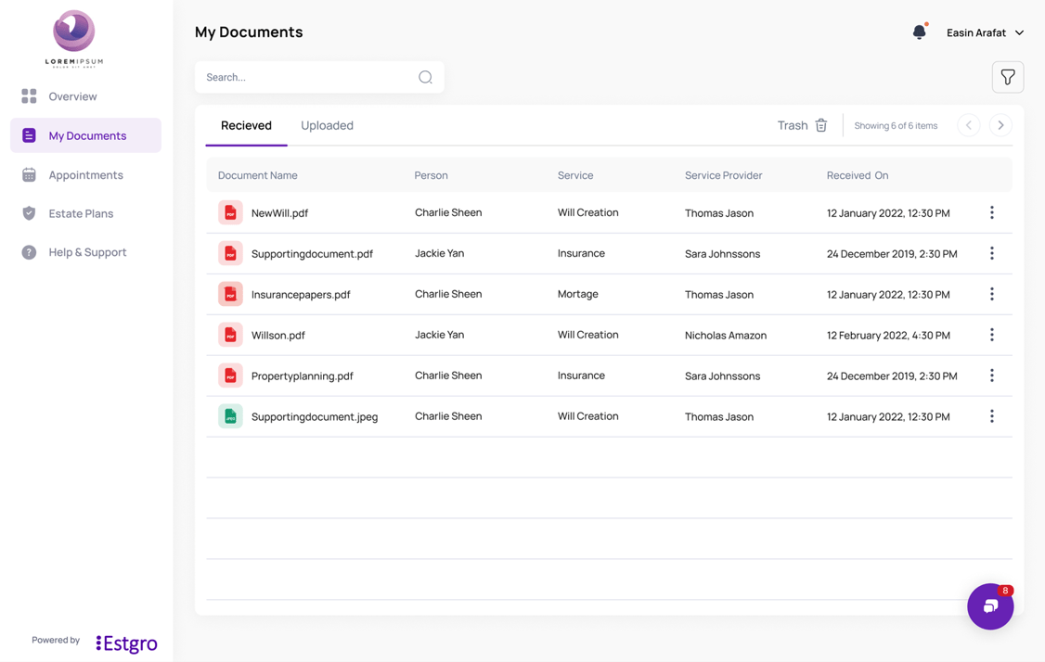Go to previous page arrow
Image resolution: width=1045 pixels, height=662 pixels.
pos(968,125)
